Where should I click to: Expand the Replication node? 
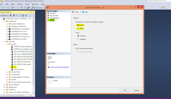click(4, 87)
